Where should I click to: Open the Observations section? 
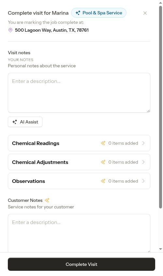click(x=79, y=181)
